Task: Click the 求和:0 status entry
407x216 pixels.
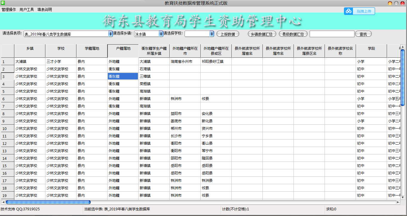Action: tap(331, 209)
